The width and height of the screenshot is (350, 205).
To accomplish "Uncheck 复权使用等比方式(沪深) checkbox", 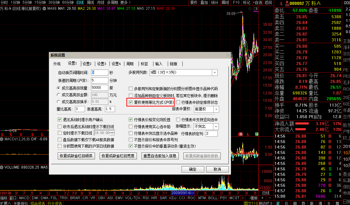I will pos(131,102).
